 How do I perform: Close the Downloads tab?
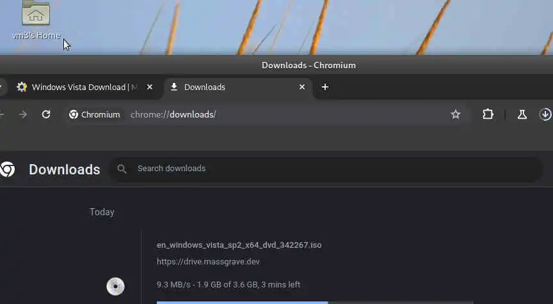[302, 87]
